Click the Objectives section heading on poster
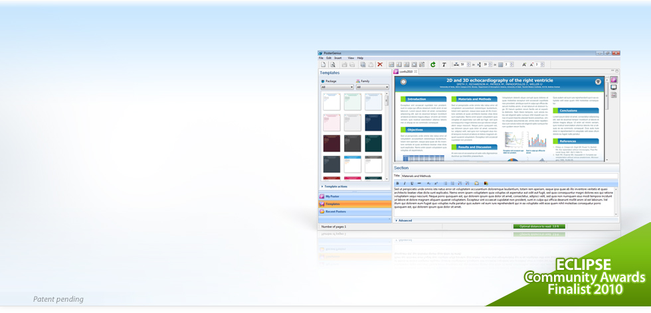 click(x=424, y=130)
